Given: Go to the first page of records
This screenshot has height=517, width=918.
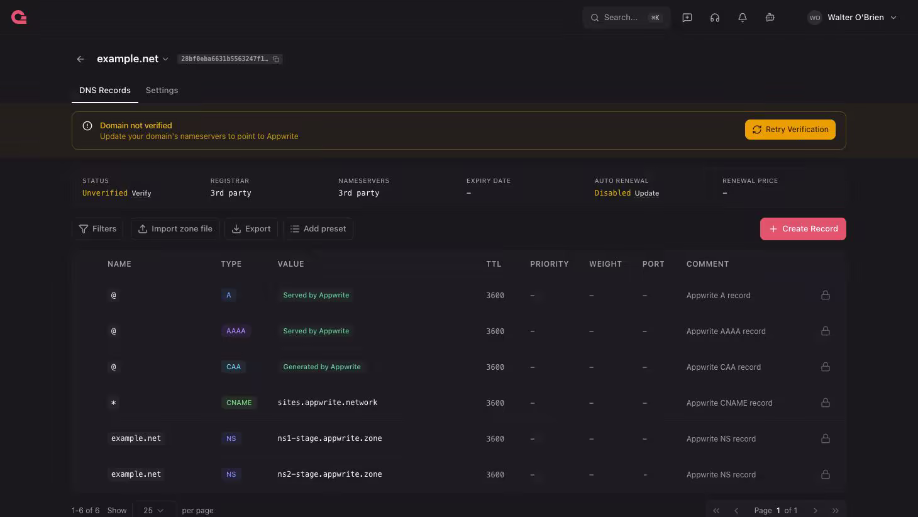Looking at the screenshot, I should (x=716, y=511).
